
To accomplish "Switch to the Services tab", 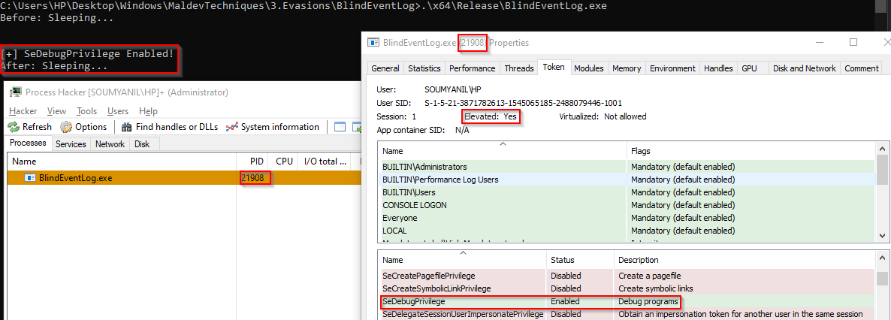I will tap(71, 144).
